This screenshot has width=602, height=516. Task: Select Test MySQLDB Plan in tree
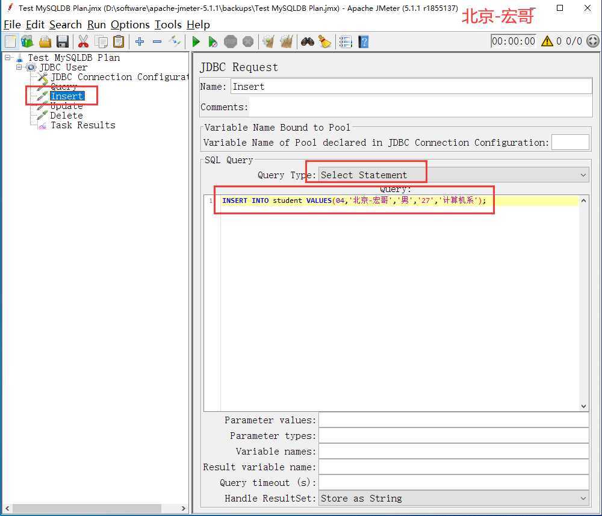coord(73,58)
